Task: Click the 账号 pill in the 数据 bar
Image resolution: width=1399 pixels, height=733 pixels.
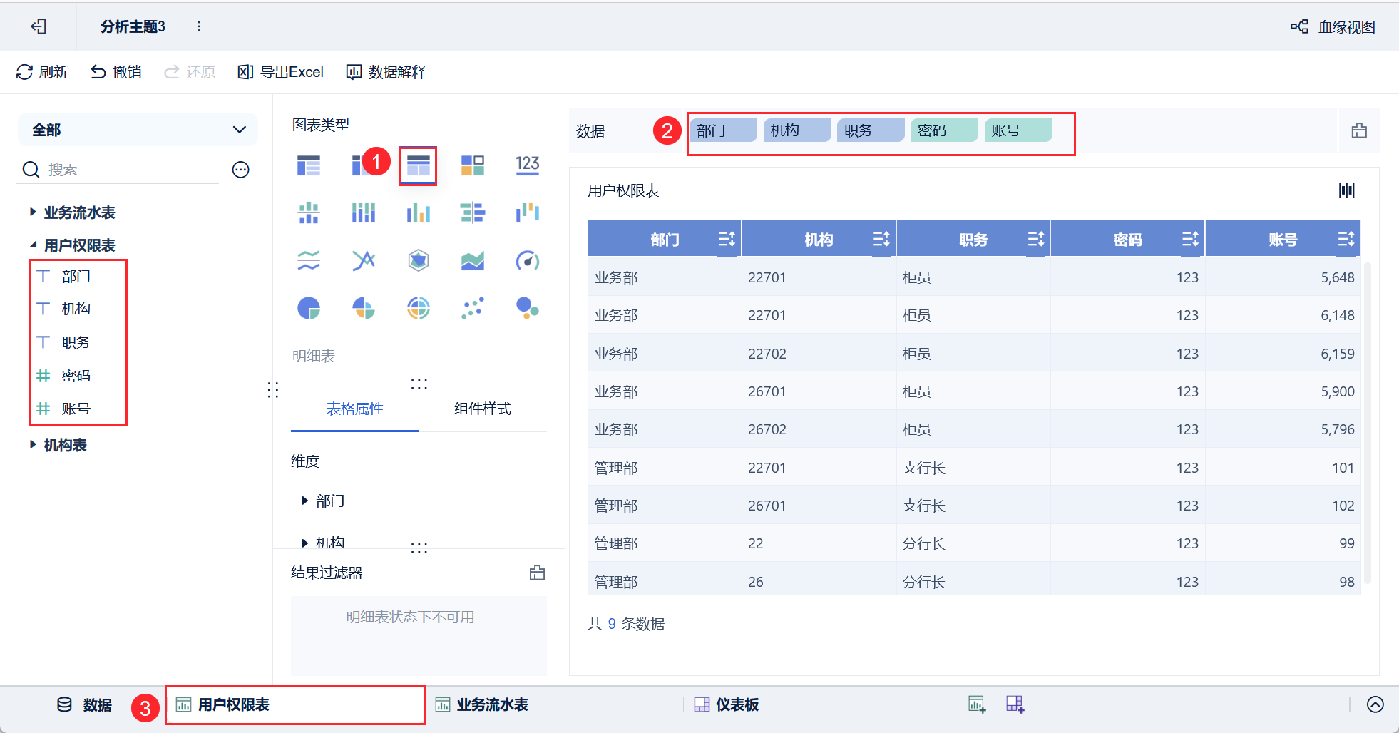Action: (x=1018, y=130)
